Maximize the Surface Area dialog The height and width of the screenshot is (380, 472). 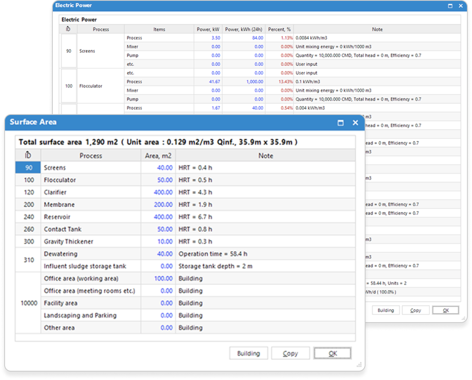[x=341, y=122]
